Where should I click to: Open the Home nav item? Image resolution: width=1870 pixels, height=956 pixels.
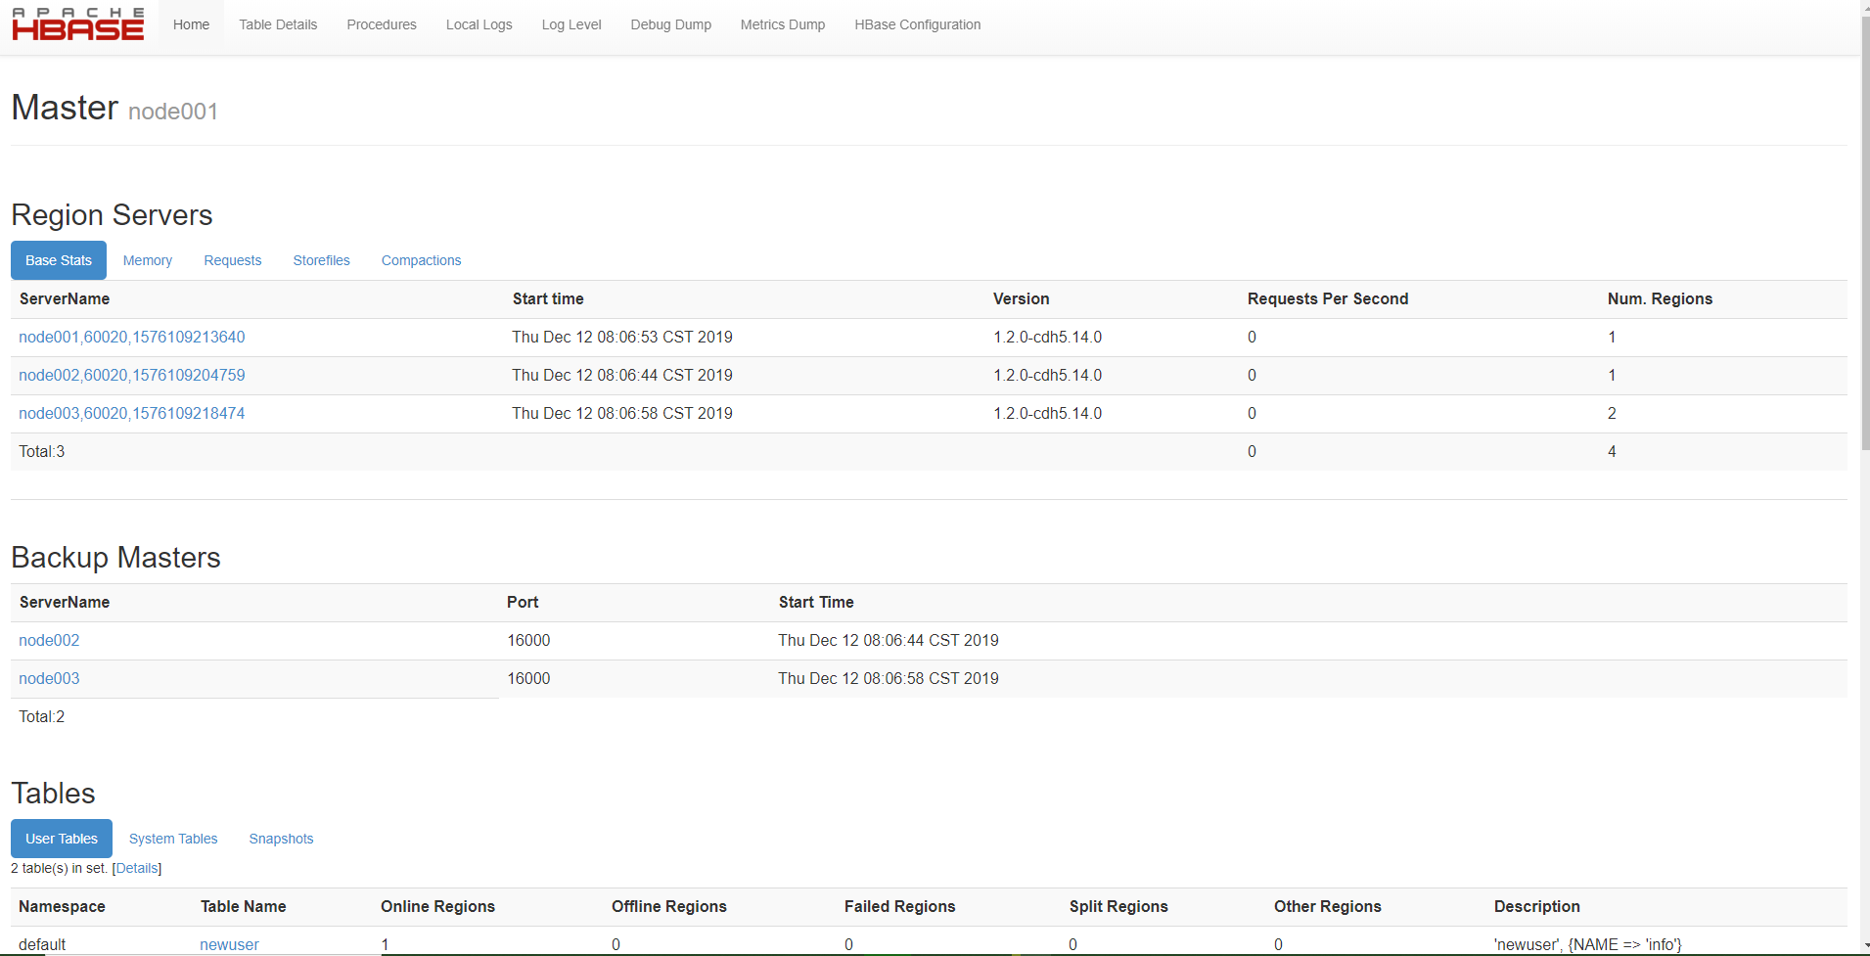191,24
